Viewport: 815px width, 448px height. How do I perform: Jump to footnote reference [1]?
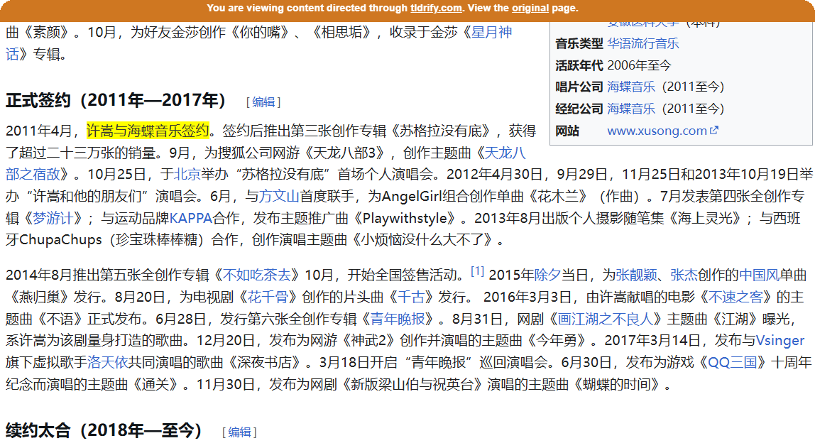477,271
